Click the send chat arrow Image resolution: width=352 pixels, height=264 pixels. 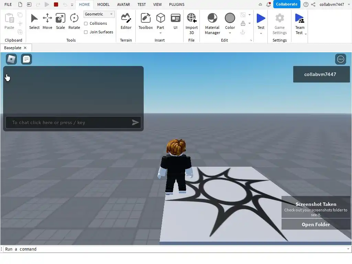[135, 122]
